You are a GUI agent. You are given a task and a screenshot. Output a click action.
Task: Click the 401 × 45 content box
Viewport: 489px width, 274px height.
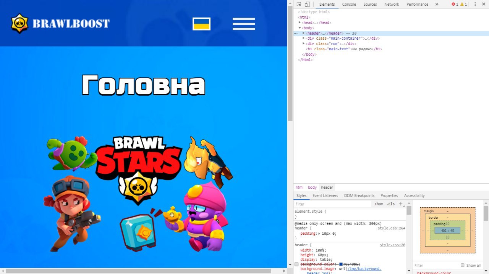click(x=447, y=231)
